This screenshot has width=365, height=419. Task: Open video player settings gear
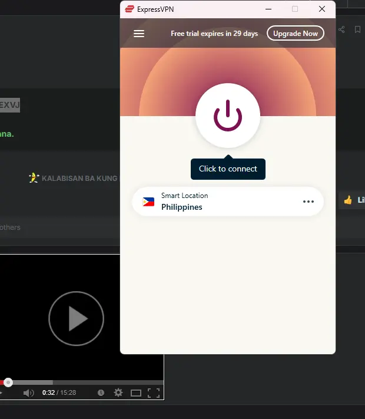pos(118,392)
